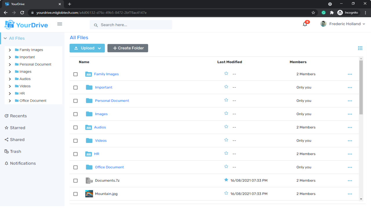This screenshot has height=208, width=371.
Task: Switch to grid view icon
Action: [x=360, y=48]
